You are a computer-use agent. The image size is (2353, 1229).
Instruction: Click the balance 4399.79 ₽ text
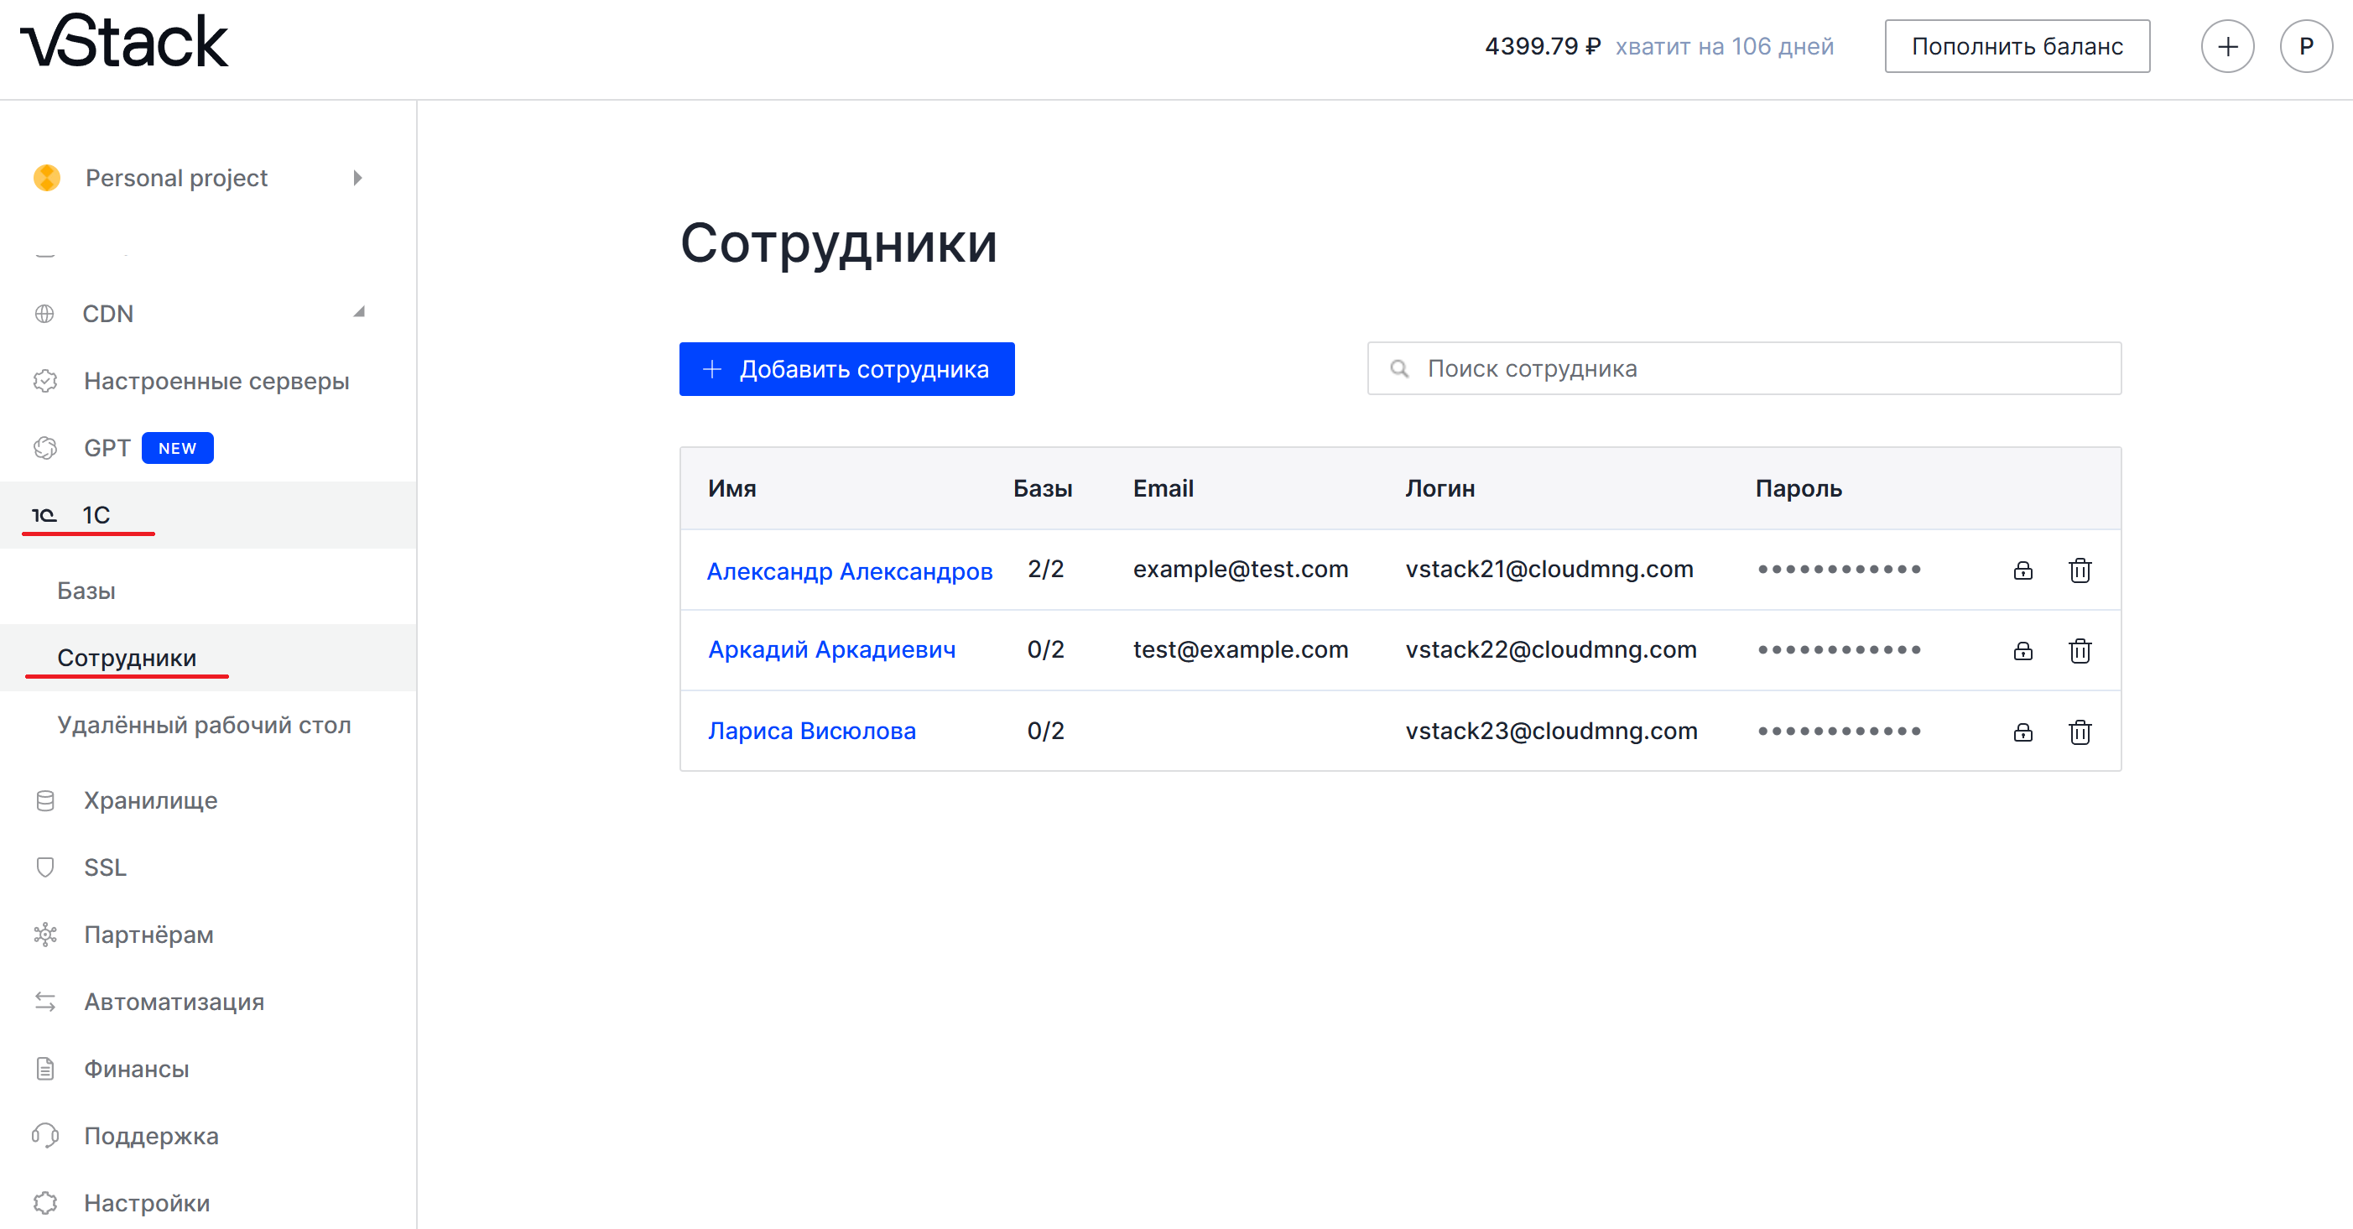pos(1542,47)
